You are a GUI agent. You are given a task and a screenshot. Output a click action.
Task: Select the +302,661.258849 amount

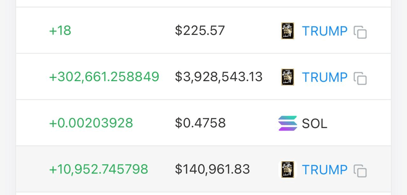(104, 77)
